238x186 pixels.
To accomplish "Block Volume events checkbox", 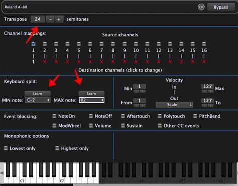I will pyautogui.click(x=91, y=126).
